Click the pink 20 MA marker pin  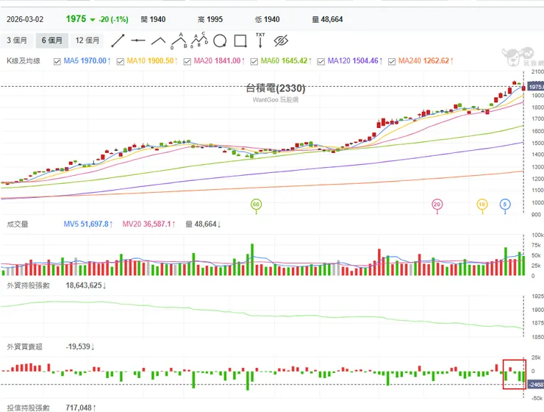point(437,205)
